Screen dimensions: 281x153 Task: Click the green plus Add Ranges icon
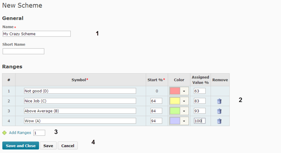[5, 133]
